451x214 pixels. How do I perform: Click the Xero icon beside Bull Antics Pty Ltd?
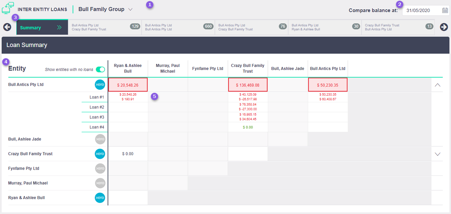pyautogui.click(x=100, y=84)
